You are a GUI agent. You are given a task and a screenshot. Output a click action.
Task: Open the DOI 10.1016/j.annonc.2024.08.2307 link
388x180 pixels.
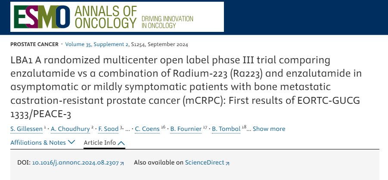pos(75,163)
